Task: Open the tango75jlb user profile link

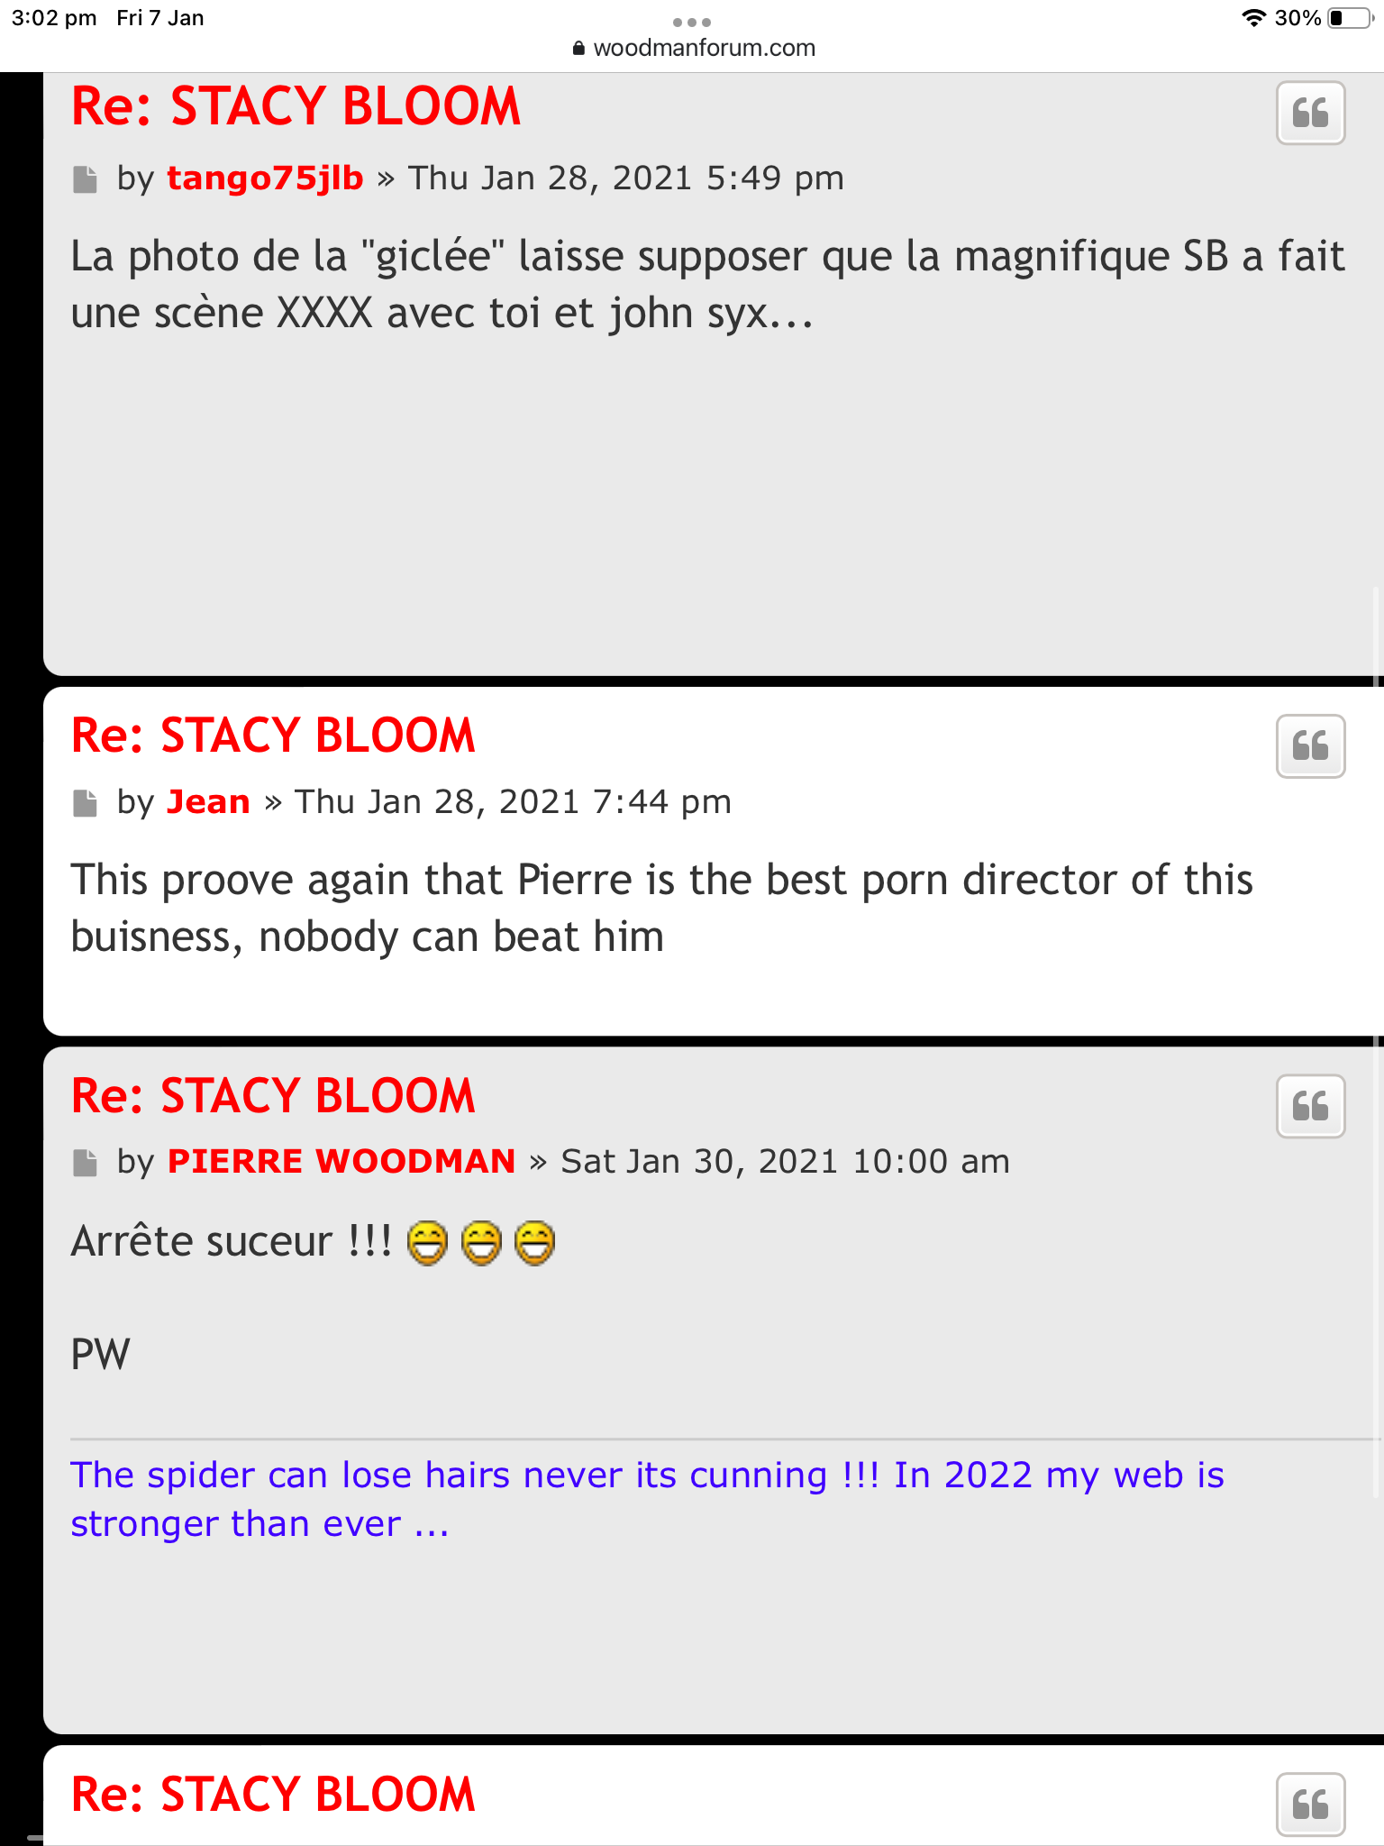Action: click(x=265, y=178)
